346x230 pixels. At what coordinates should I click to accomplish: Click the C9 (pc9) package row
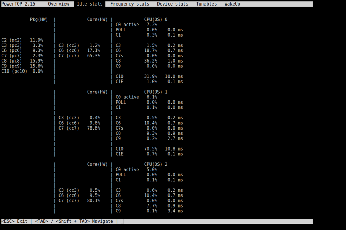(22, 66)
